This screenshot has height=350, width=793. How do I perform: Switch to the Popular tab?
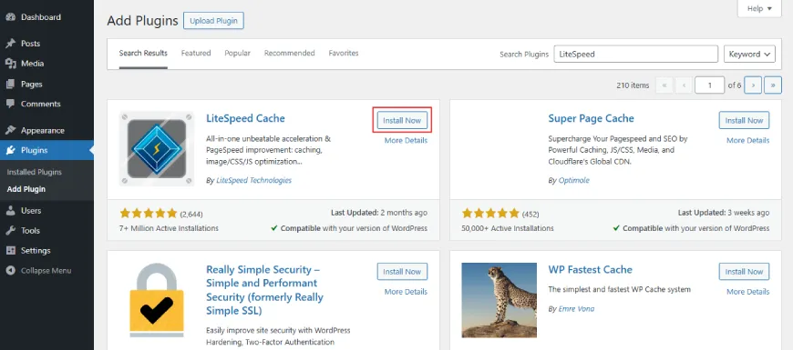pos(238,53)
